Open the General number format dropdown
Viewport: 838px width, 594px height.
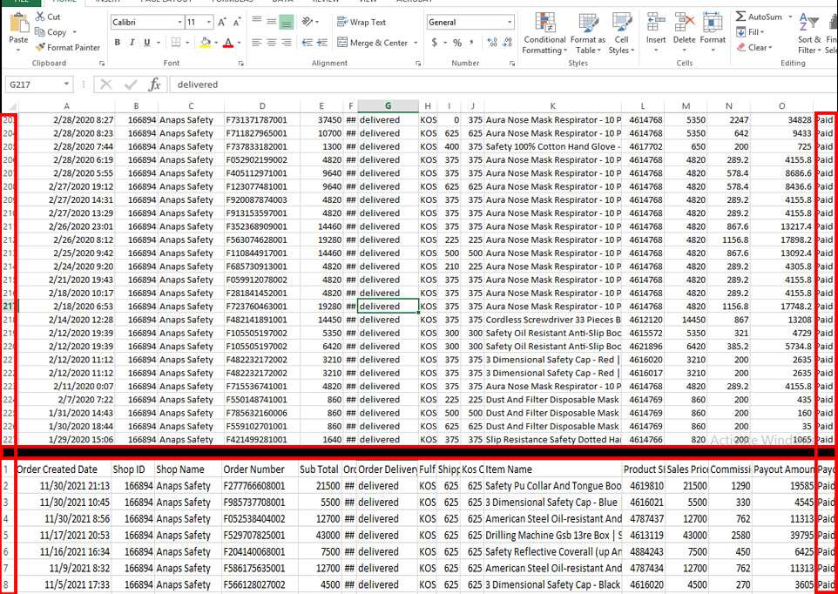[510, 23]
